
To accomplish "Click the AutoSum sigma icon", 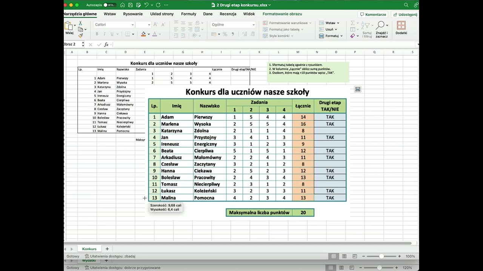I will 352,23.
